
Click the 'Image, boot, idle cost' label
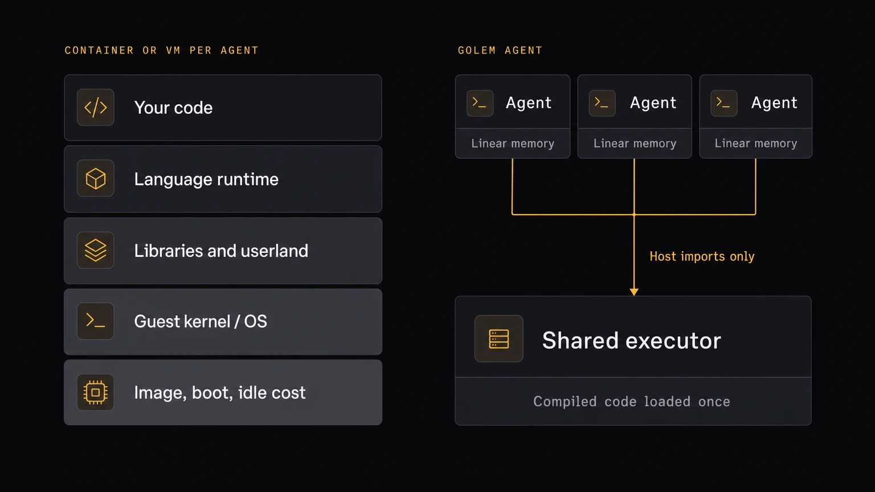(220, 393)
